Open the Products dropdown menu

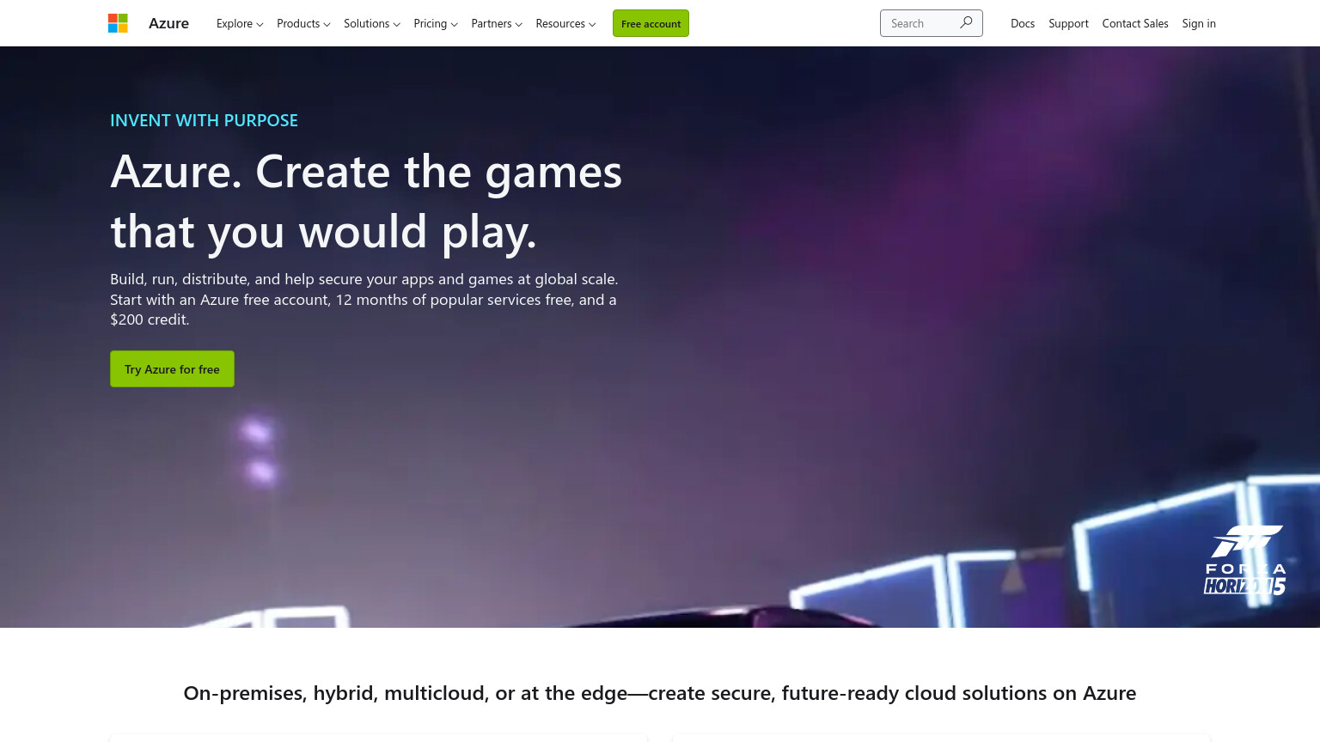click(x=303, y=24)
